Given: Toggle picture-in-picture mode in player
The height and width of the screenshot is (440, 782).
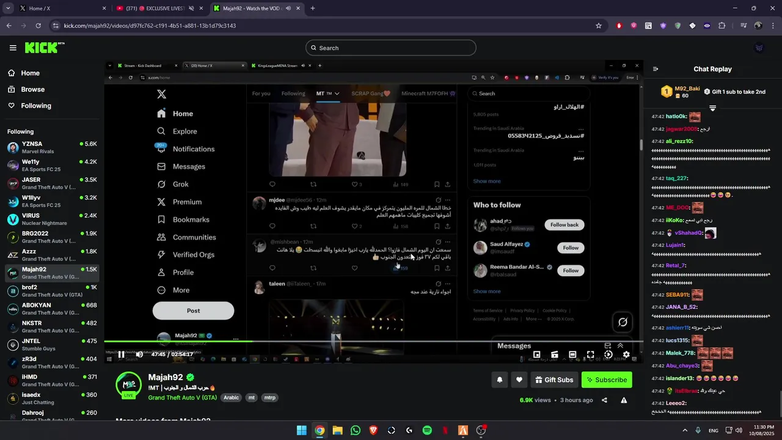Looking at the screenshot, I should click(x=536, y=354).
